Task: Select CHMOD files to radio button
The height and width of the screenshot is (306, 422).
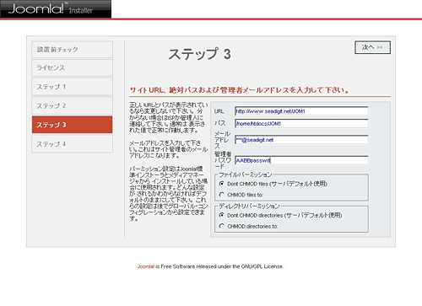Action: (x=222, y=195)
